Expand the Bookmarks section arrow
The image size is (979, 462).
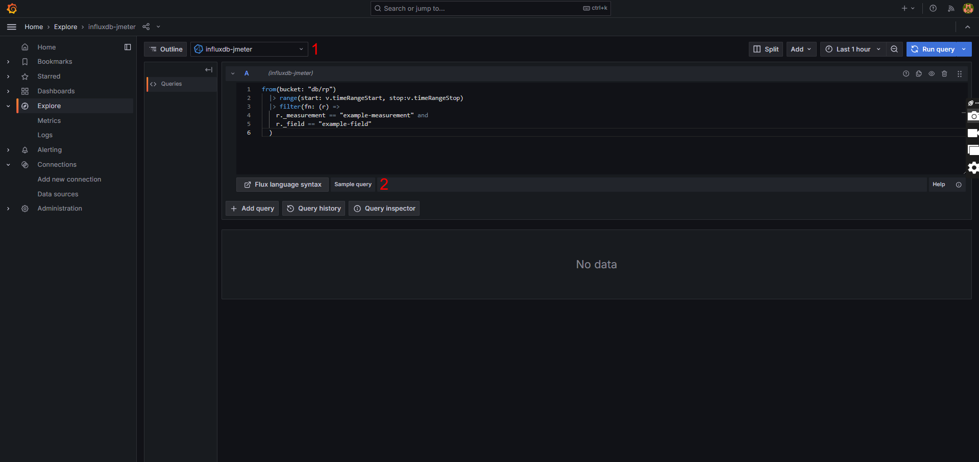(8, 62)
